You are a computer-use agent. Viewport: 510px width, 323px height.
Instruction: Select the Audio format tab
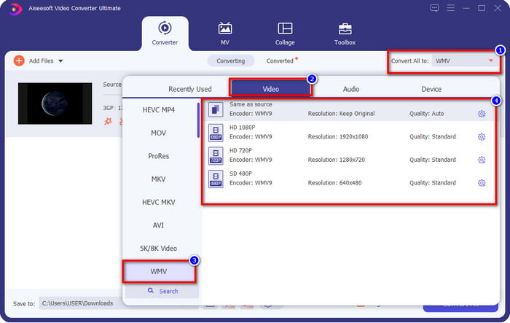point(351,89)
